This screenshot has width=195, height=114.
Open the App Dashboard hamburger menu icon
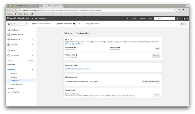click(x=32, y=18)
